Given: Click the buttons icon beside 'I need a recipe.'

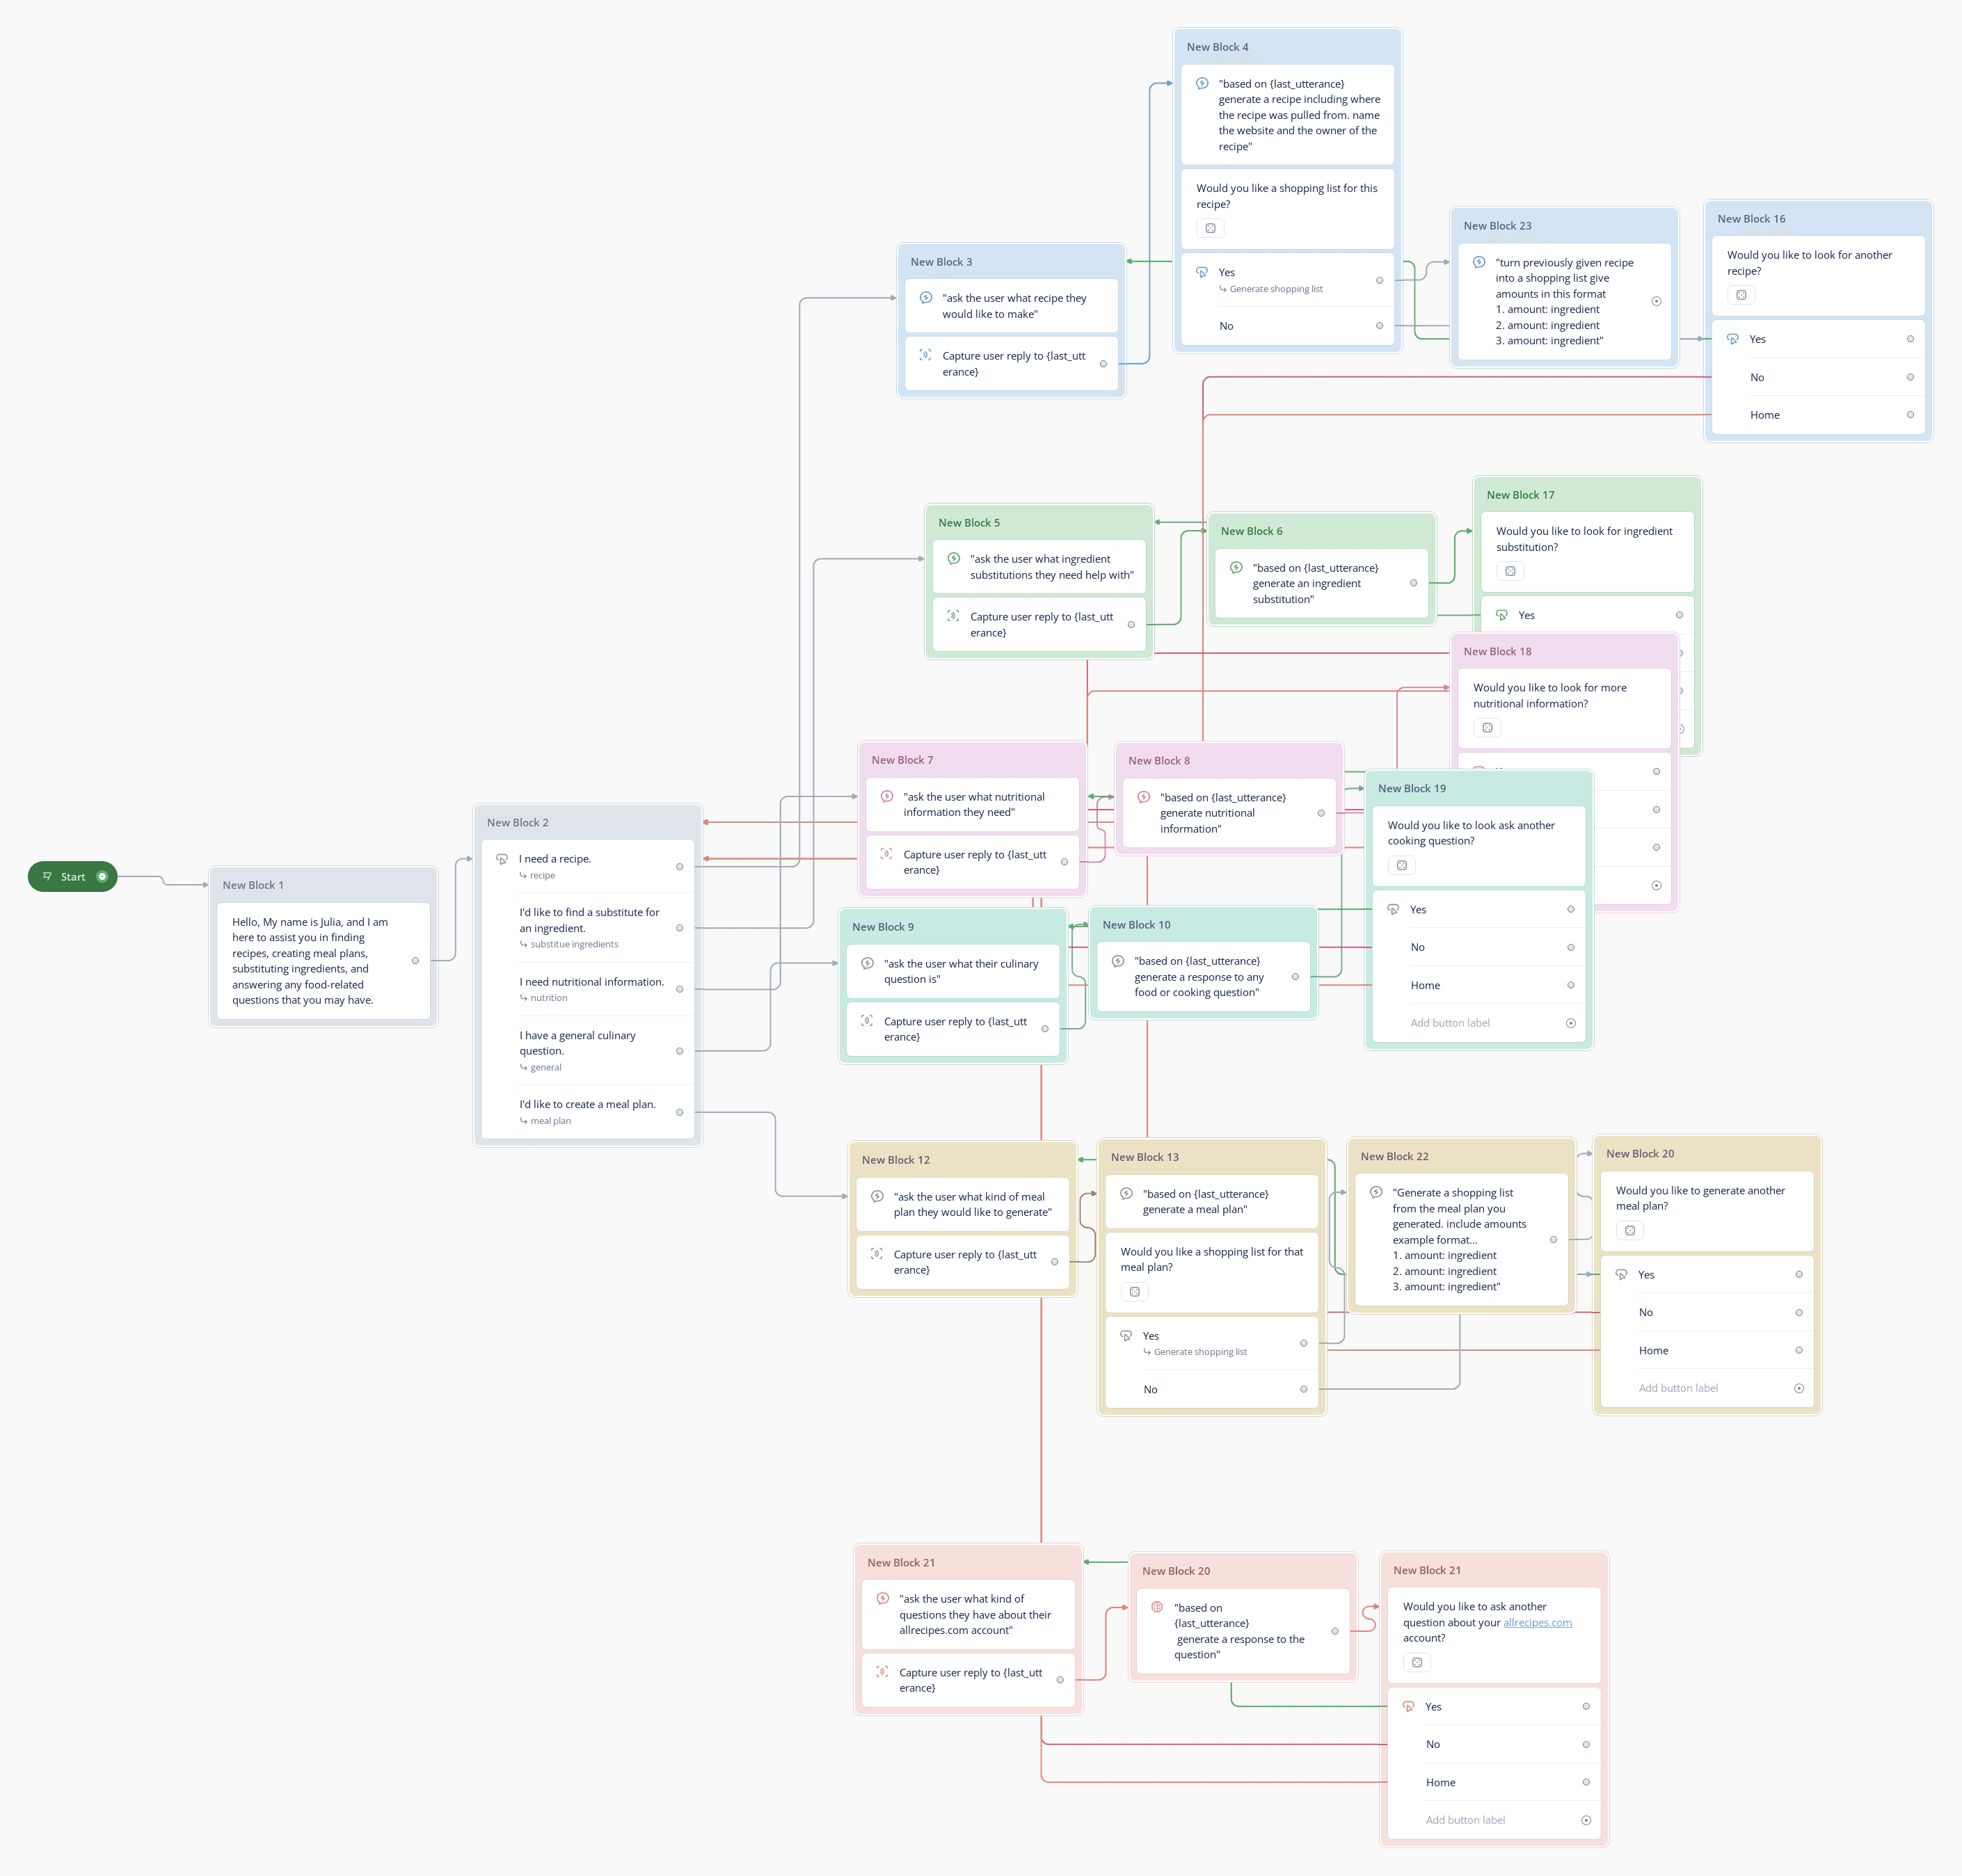Looking at the screenshot, I should (502, 859).
